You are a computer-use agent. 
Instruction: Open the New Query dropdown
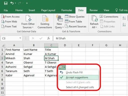pyautogui.click(x=59, y=22)
